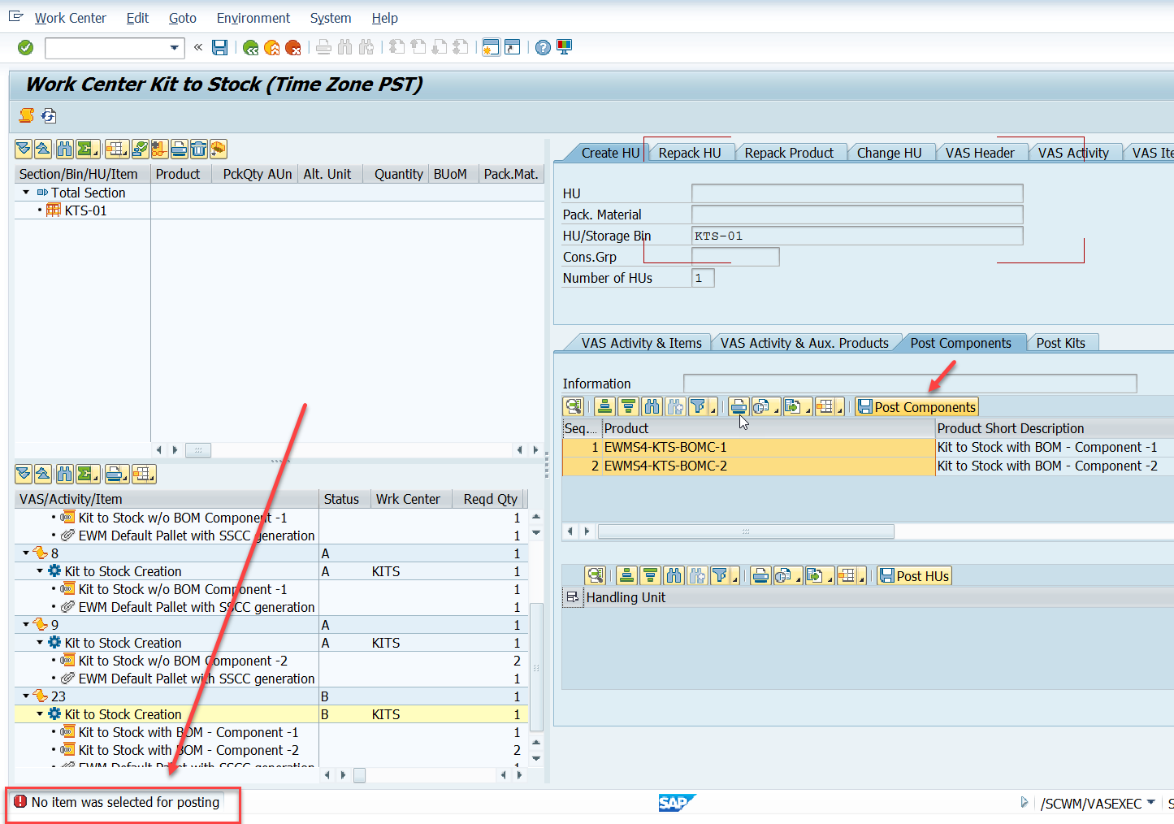The width and height of the screenshot is (1174, 824).
Task: Click the components table horizontal scrollbar
Action: [x=746, y=531]
